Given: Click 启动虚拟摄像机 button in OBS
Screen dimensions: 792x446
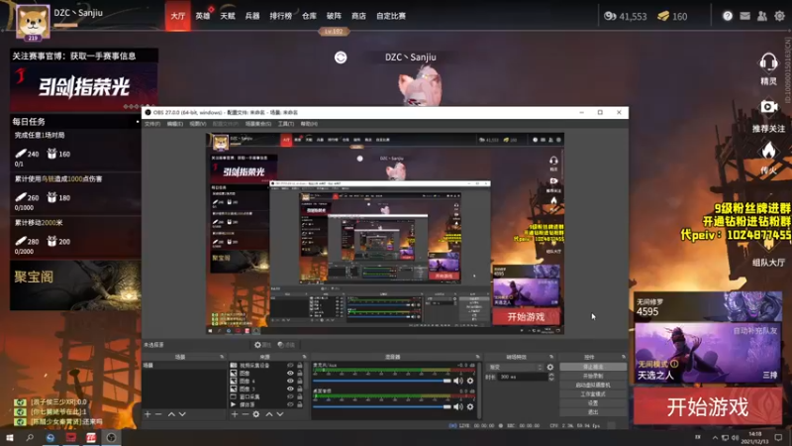Looking at the screenshot, I should pos(593,385).
